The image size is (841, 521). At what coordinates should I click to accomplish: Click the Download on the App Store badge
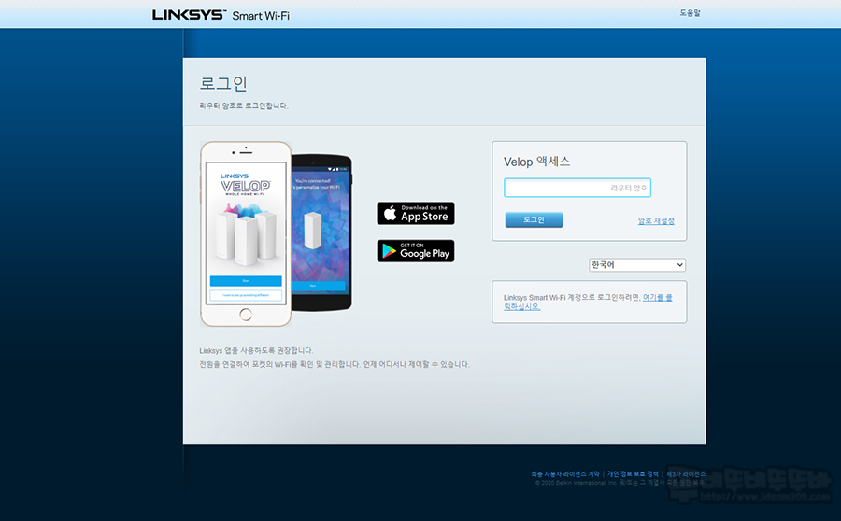click(x=416, y=213)
